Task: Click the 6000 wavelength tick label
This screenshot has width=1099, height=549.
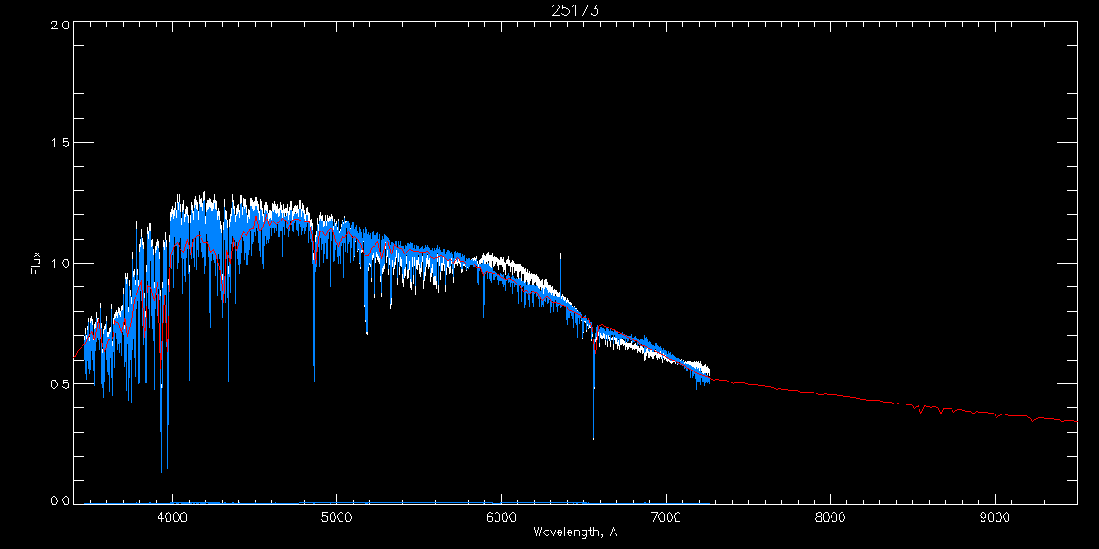Action: (x=501, y=517)
